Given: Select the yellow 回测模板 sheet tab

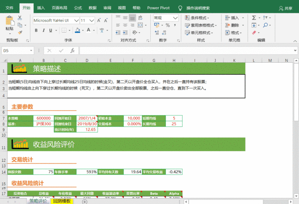Looking at the screenshot, I should pyautogui.click(x=62, y=201).
